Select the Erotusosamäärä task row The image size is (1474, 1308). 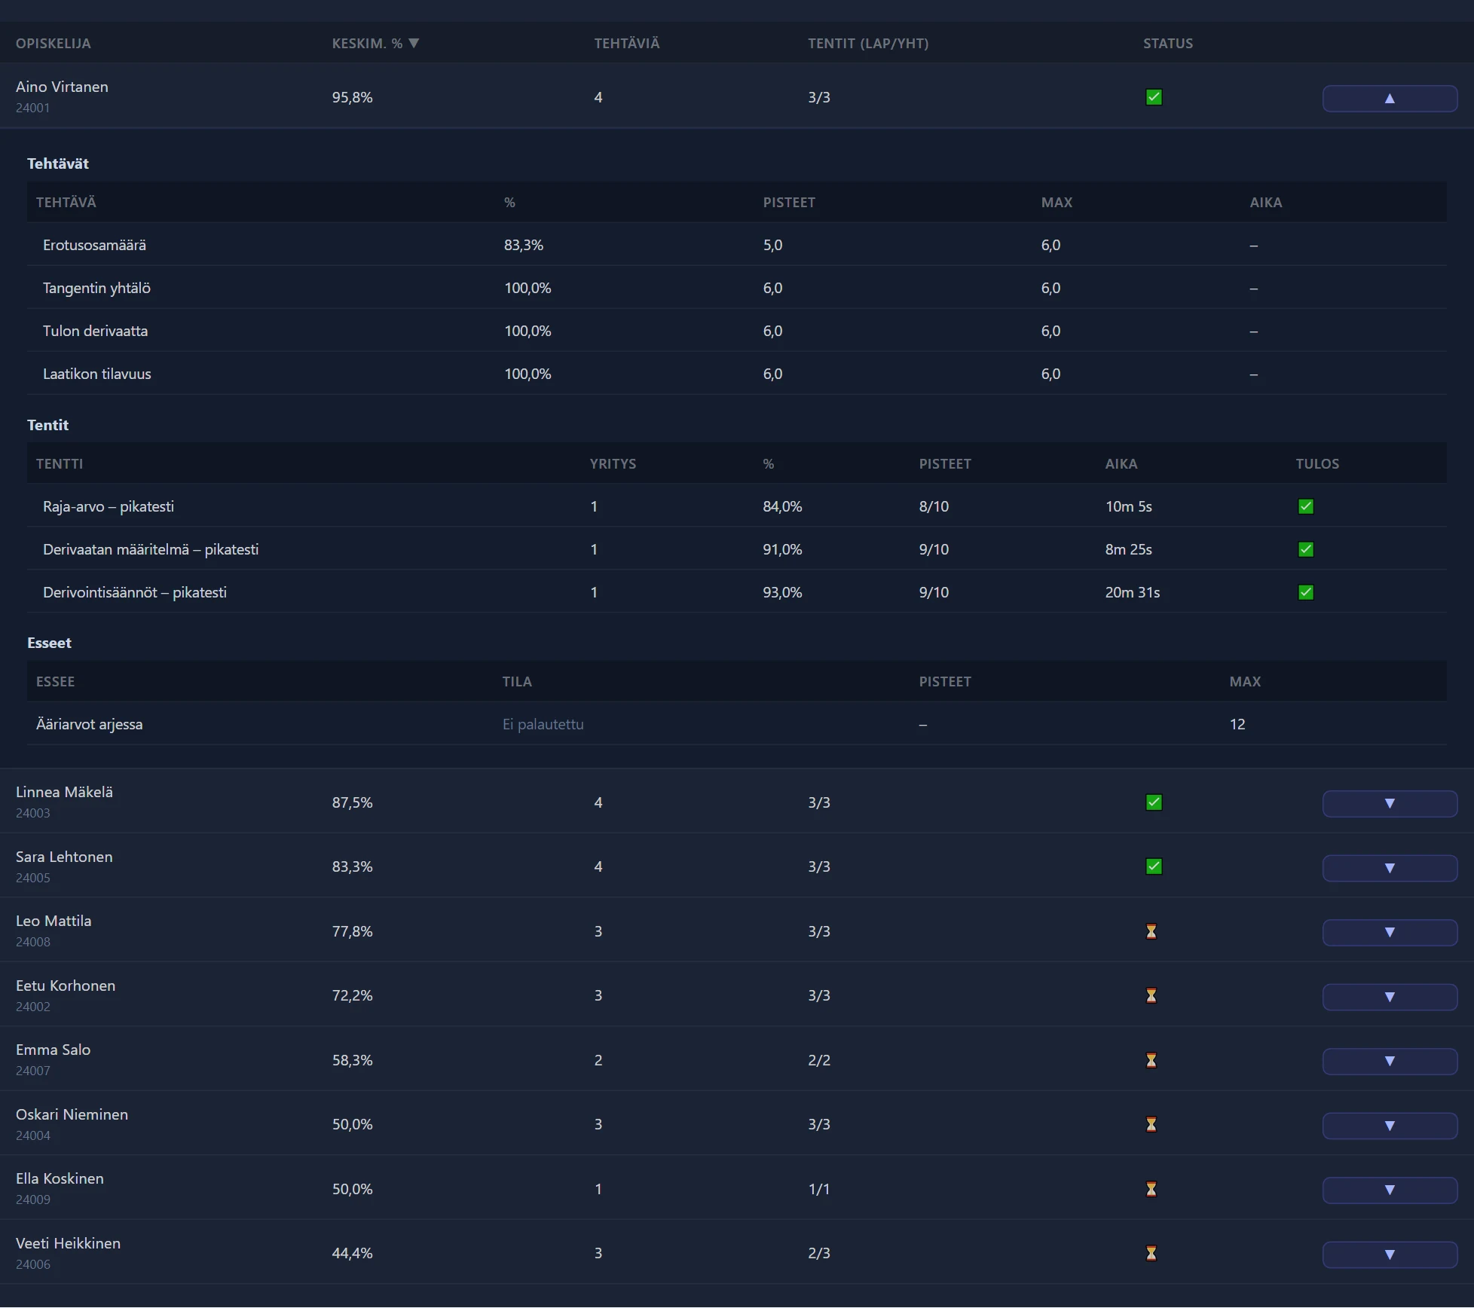[736, 245]
